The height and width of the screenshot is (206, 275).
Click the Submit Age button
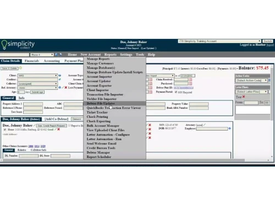point(37,92)
